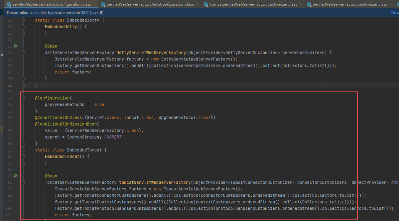Collapse the EmbeddedTomcat constructor fold on line 92

(x=23, y=157)
